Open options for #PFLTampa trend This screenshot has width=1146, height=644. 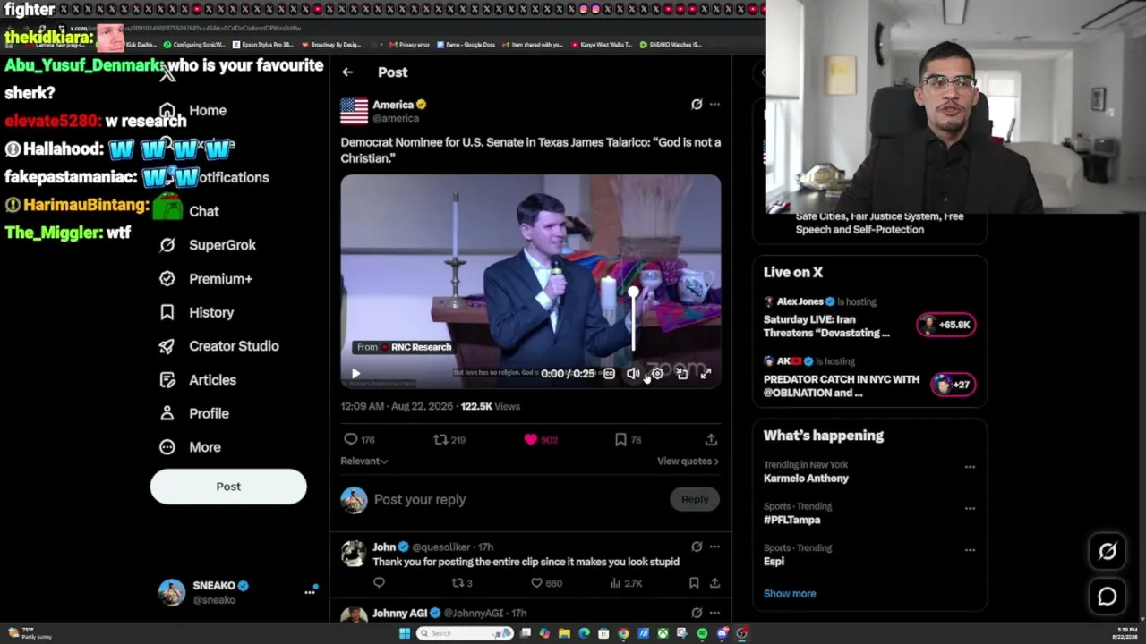(x=970, y=508)
